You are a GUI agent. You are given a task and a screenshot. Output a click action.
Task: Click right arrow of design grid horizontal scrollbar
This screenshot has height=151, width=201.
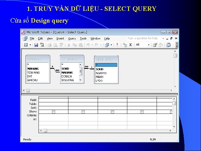pos(170,131)
